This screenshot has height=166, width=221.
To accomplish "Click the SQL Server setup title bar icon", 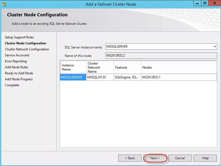I will click(4, 4).
